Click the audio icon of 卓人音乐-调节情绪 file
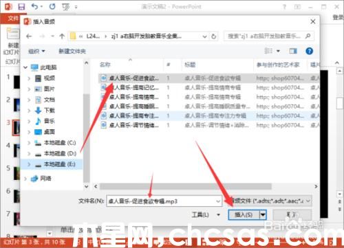344x248 pixels. click(104, 125)
